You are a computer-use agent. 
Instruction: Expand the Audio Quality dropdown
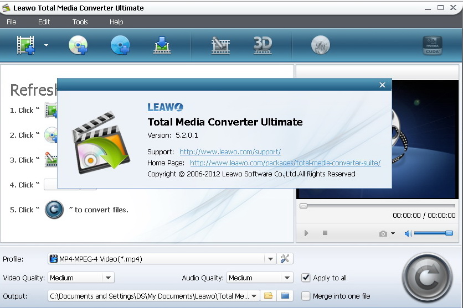[287, 278]
